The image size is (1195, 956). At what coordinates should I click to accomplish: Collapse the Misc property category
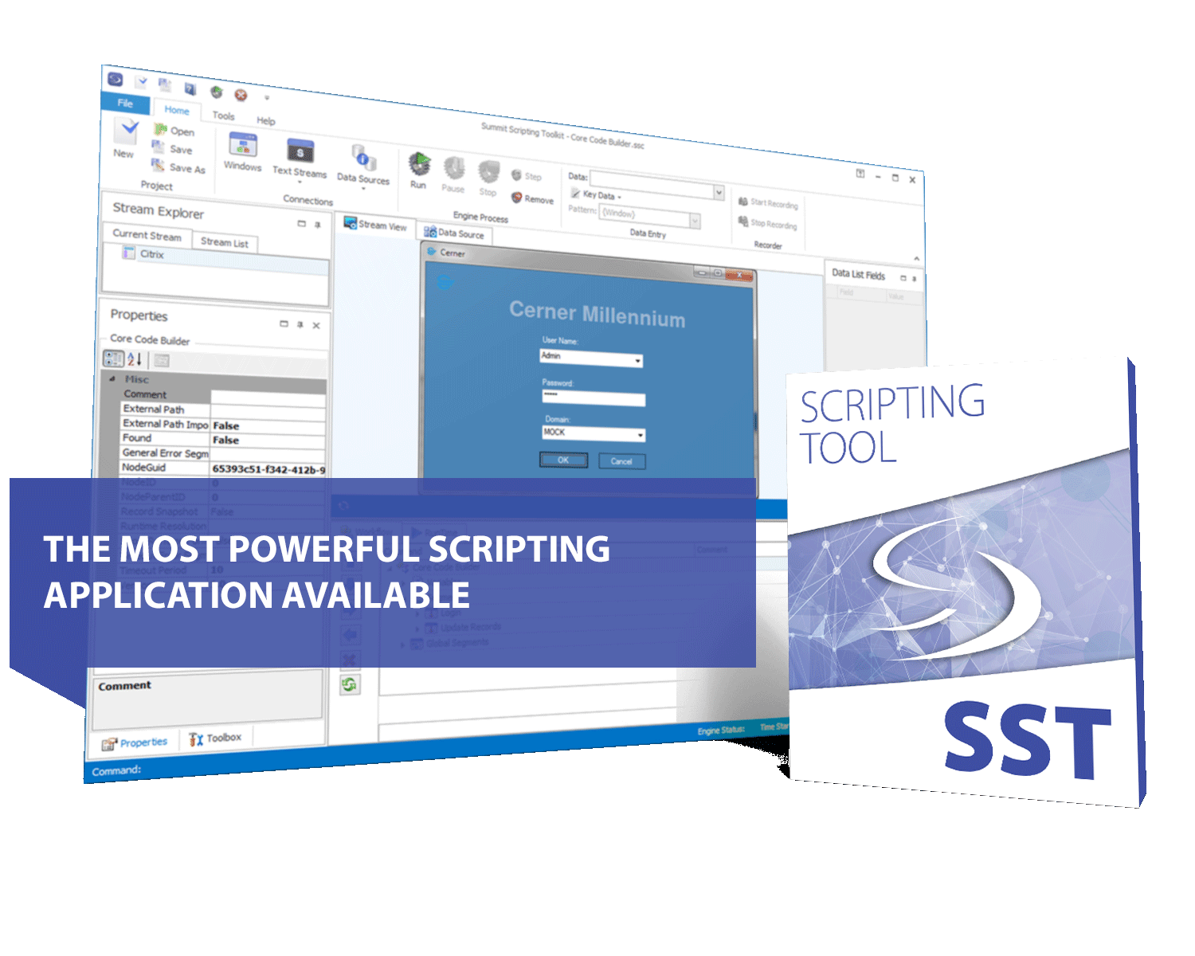(x=112, y=378)
